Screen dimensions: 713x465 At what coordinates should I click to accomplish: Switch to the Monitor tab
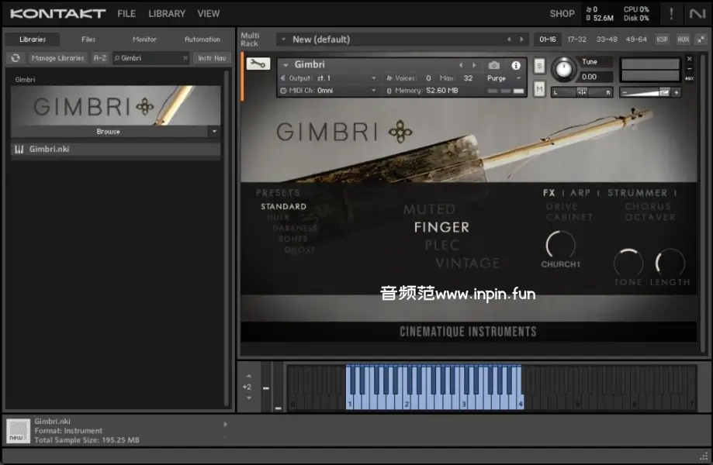[x=144, y=40]
